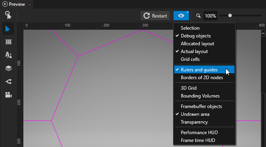Click the Restart button

(155, 16)
